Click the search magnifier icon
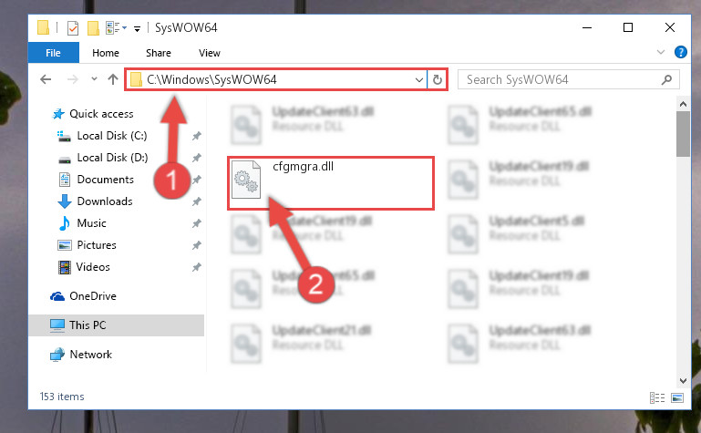Screen dimensions: 701x433 tap(666, 79)
